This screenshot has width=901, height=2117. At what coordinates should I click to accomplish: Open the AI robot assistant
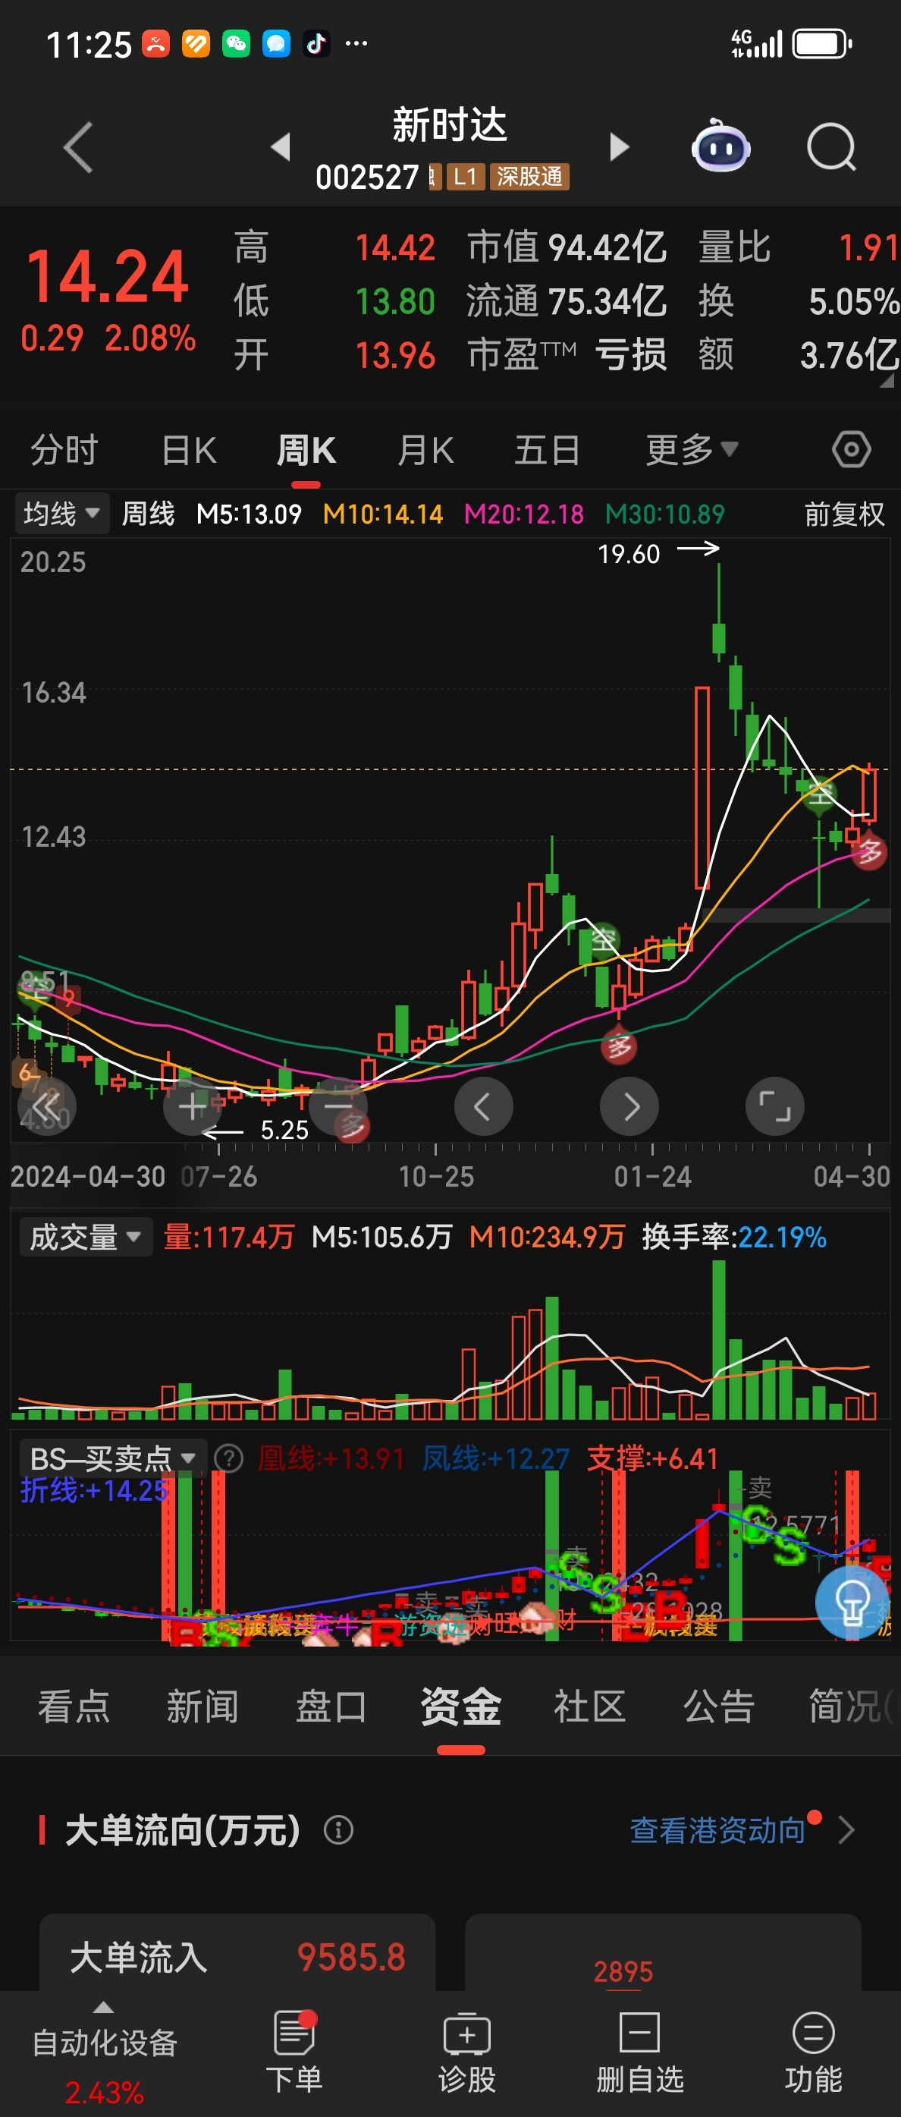pos(720,146)
